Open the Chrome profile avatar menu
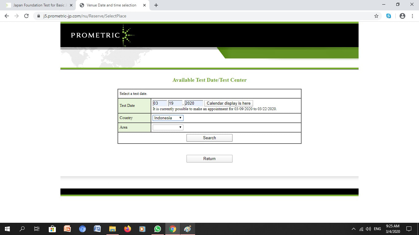The width and height of the screenshot is (419, 235). [x=402, y=16]
